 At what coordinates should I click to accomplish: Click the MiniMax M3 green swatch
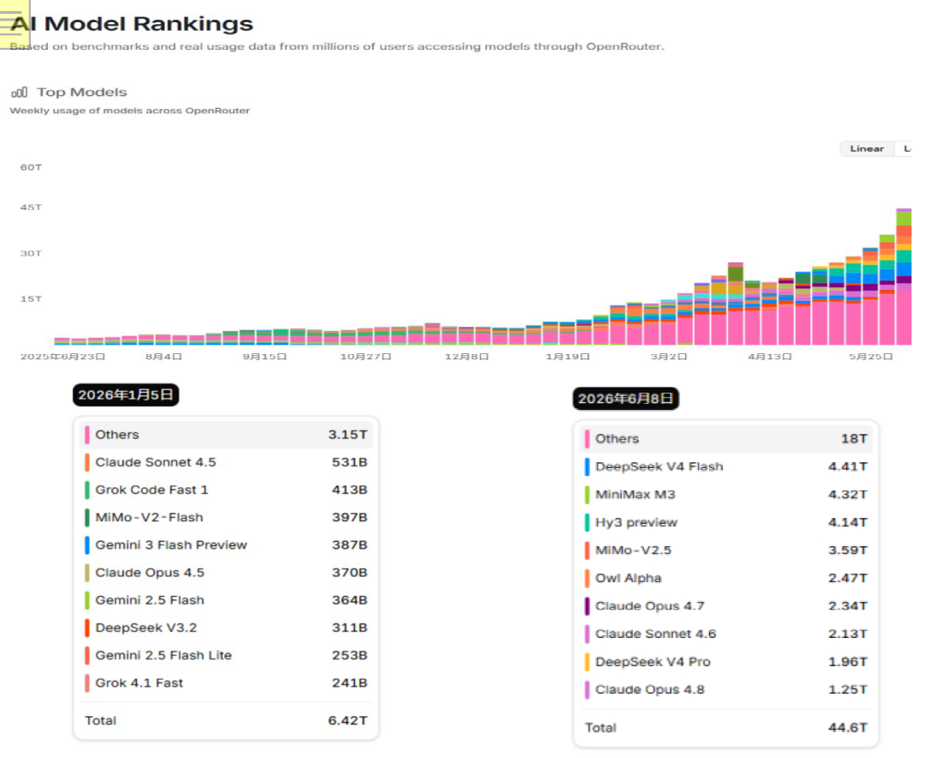coord(587,495)
